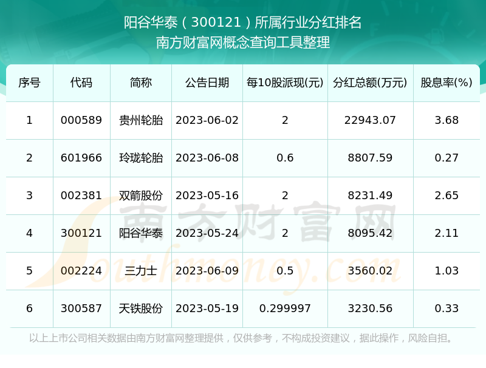The height and width of the screenshot is (368, 486).
Task: Click per-10-share payout 0.6
Action: [285, 158]
